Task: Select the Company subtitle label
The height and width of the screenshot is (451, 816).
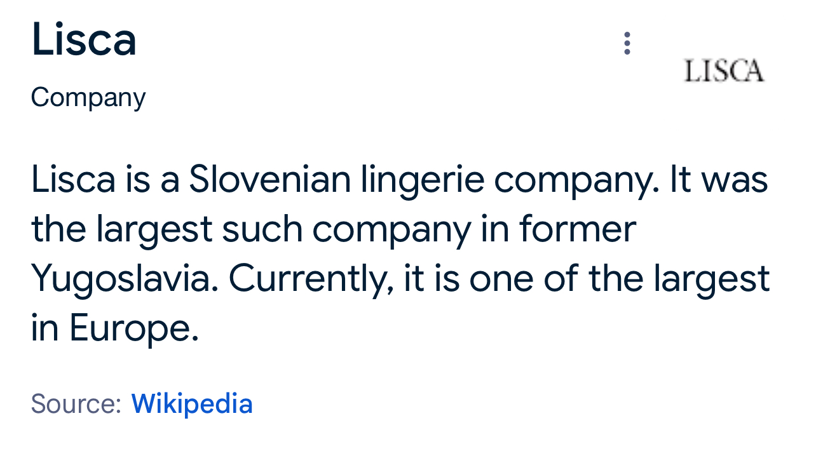Action: click(88, 98)
